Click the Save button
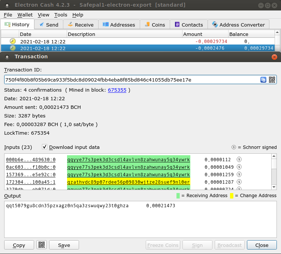The image size is (281, 254). pyautogui.click(x=64, y=245)
